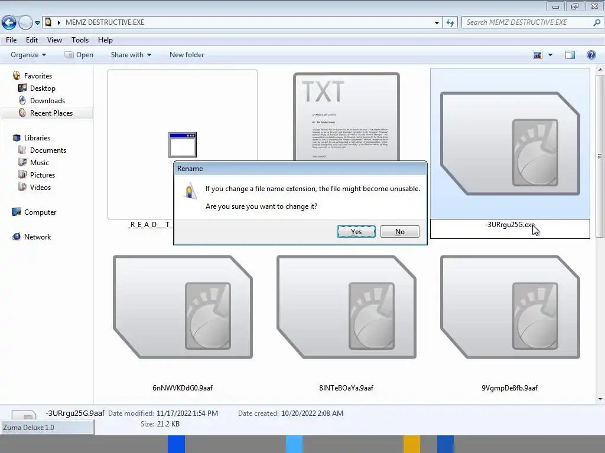Expand the Share with dropdown
This screenshot has height=453, width=605.
pyautogui.click(x=131, y=55)
